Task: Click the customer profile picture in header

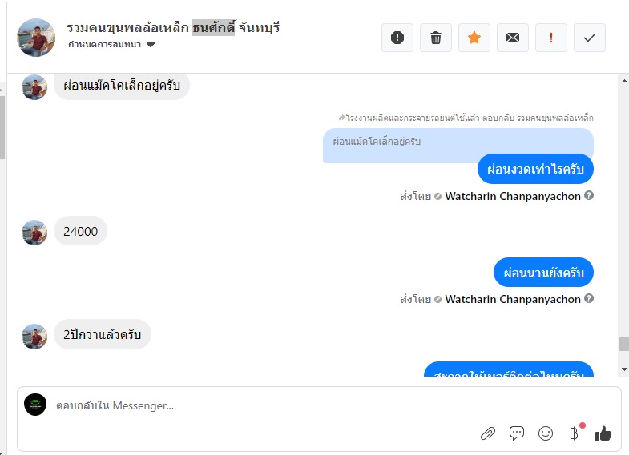Action: coord(36,38)
